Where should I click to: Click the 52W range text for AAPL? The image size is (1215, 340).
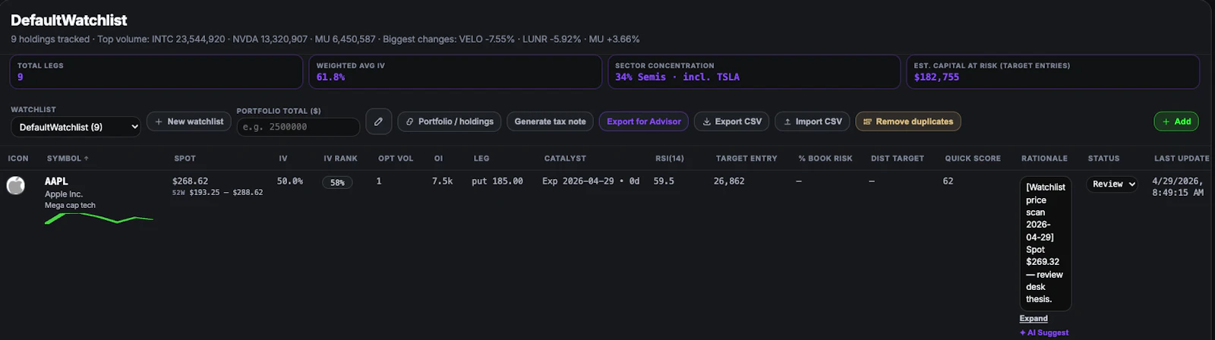(218, 193)
